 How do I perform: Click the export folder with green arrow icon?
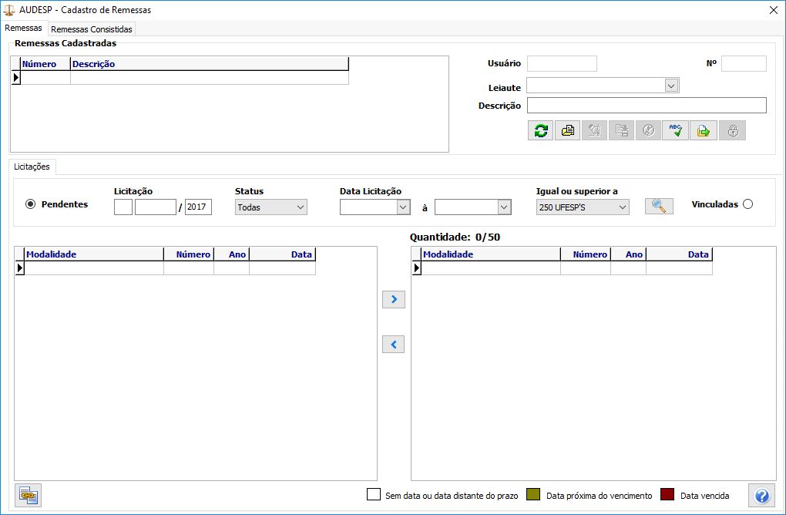click(703, 130)
